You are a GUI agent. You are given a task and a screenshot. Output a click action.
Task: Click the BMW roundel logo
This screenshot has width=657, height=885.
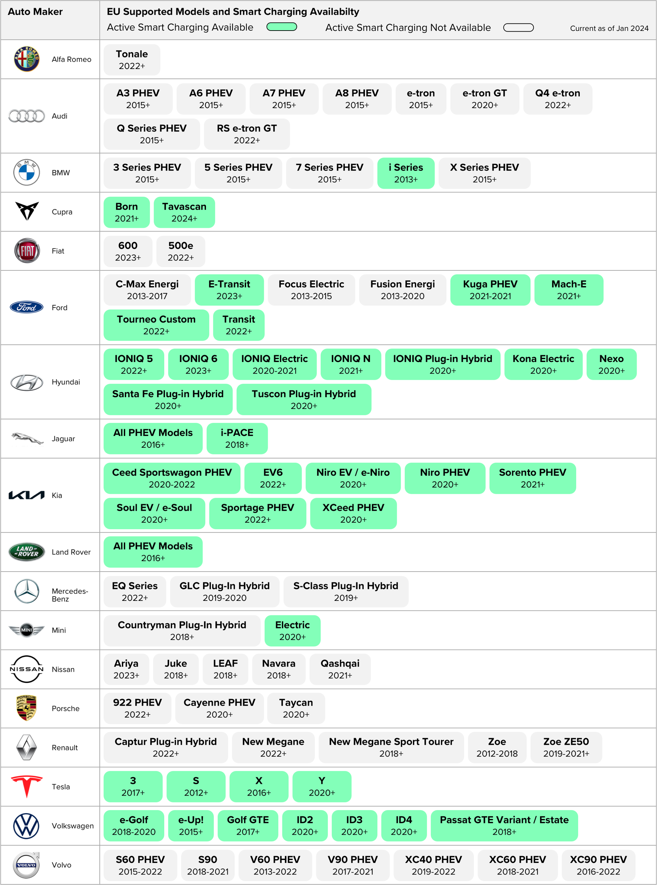point(27,172)
